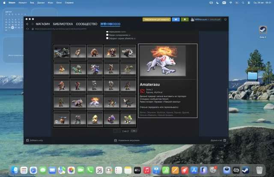This screenshot has width=274, height=177.
Task: Reload the page with the refresh icon
Action: [27, 29]
